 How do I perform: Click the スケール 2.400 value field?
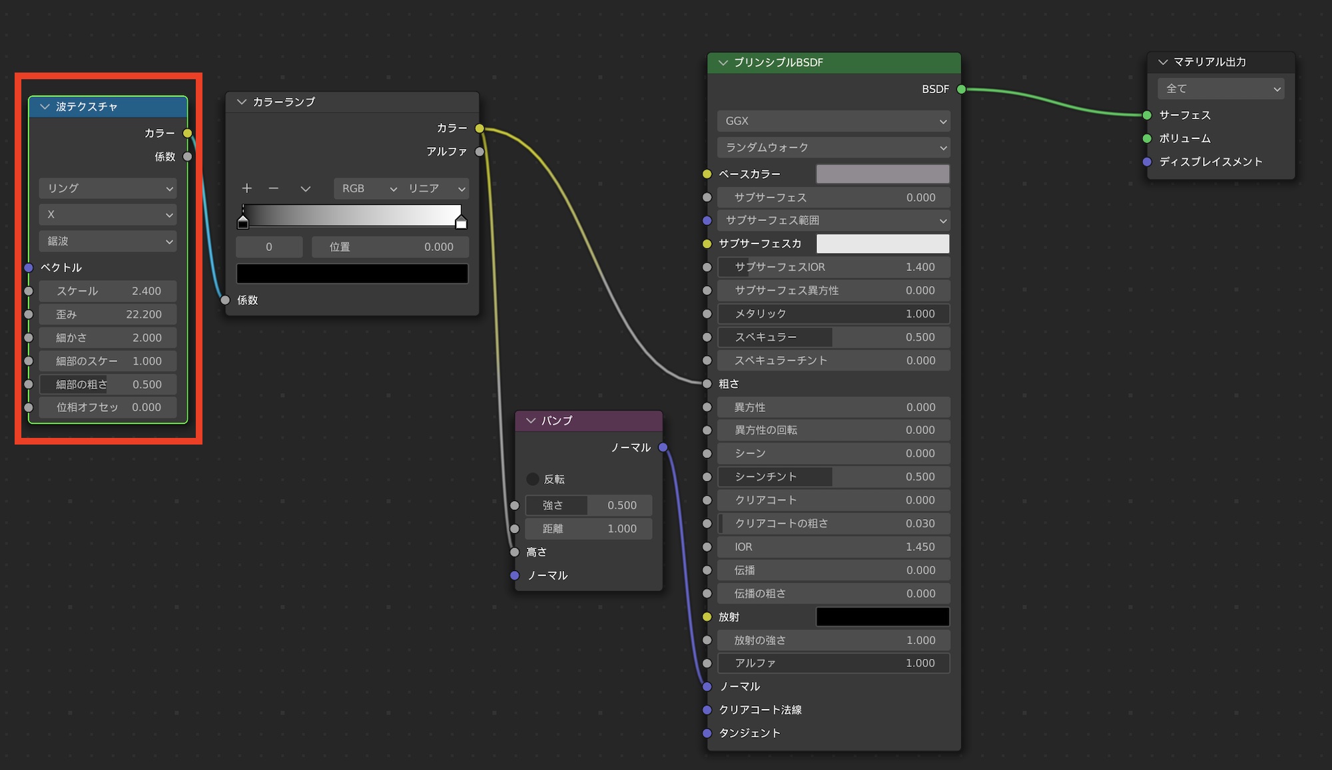pos(108,291)
